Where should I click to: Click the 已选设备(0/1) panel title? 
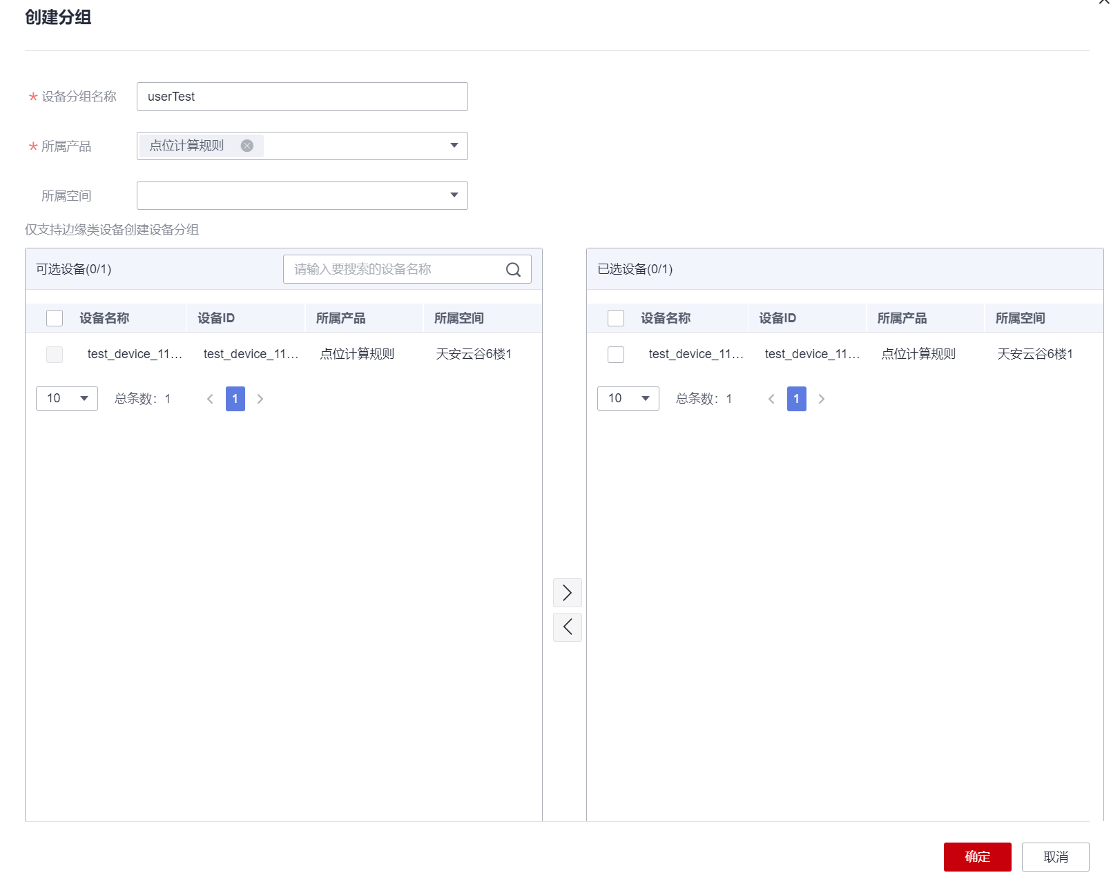click(635, 269)
